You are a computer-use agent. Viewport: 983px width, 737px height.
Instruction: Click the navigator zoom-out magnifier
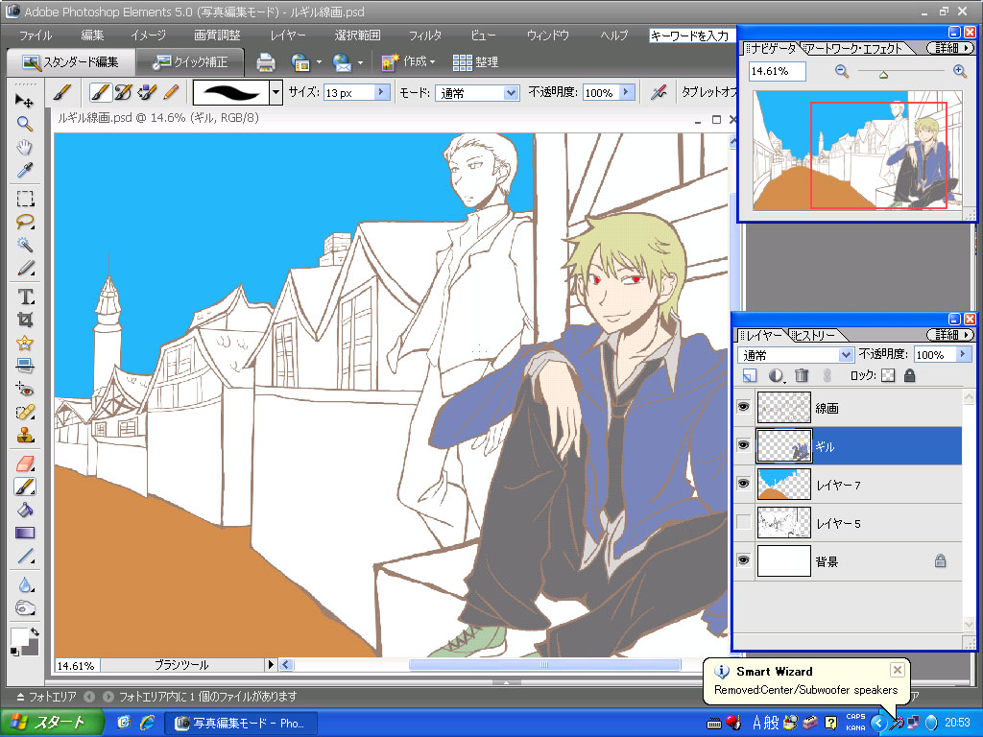click(x=842, y=71)
